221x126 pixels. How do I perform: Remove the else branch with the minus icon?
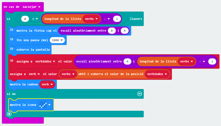(139, 94)
